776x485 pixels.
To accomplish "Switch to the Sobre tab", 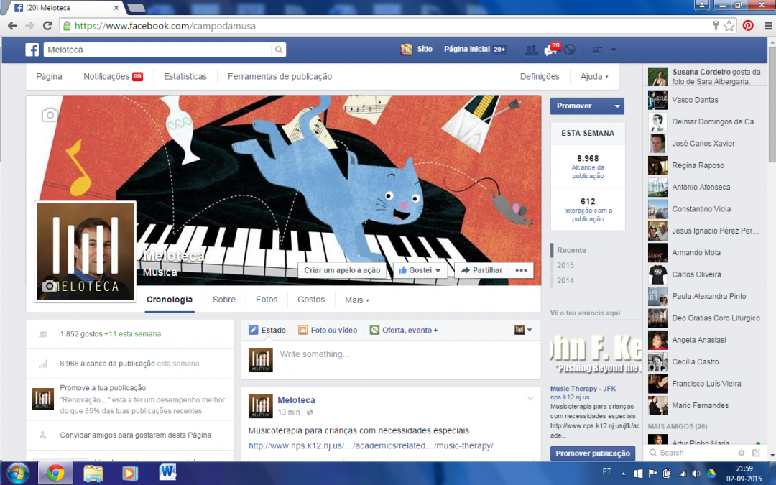I will pyautogui.click(x=223, y=300).
